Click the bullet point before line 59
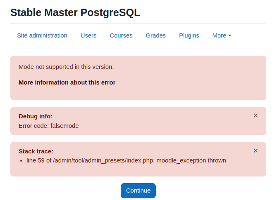 click(21, 161)
